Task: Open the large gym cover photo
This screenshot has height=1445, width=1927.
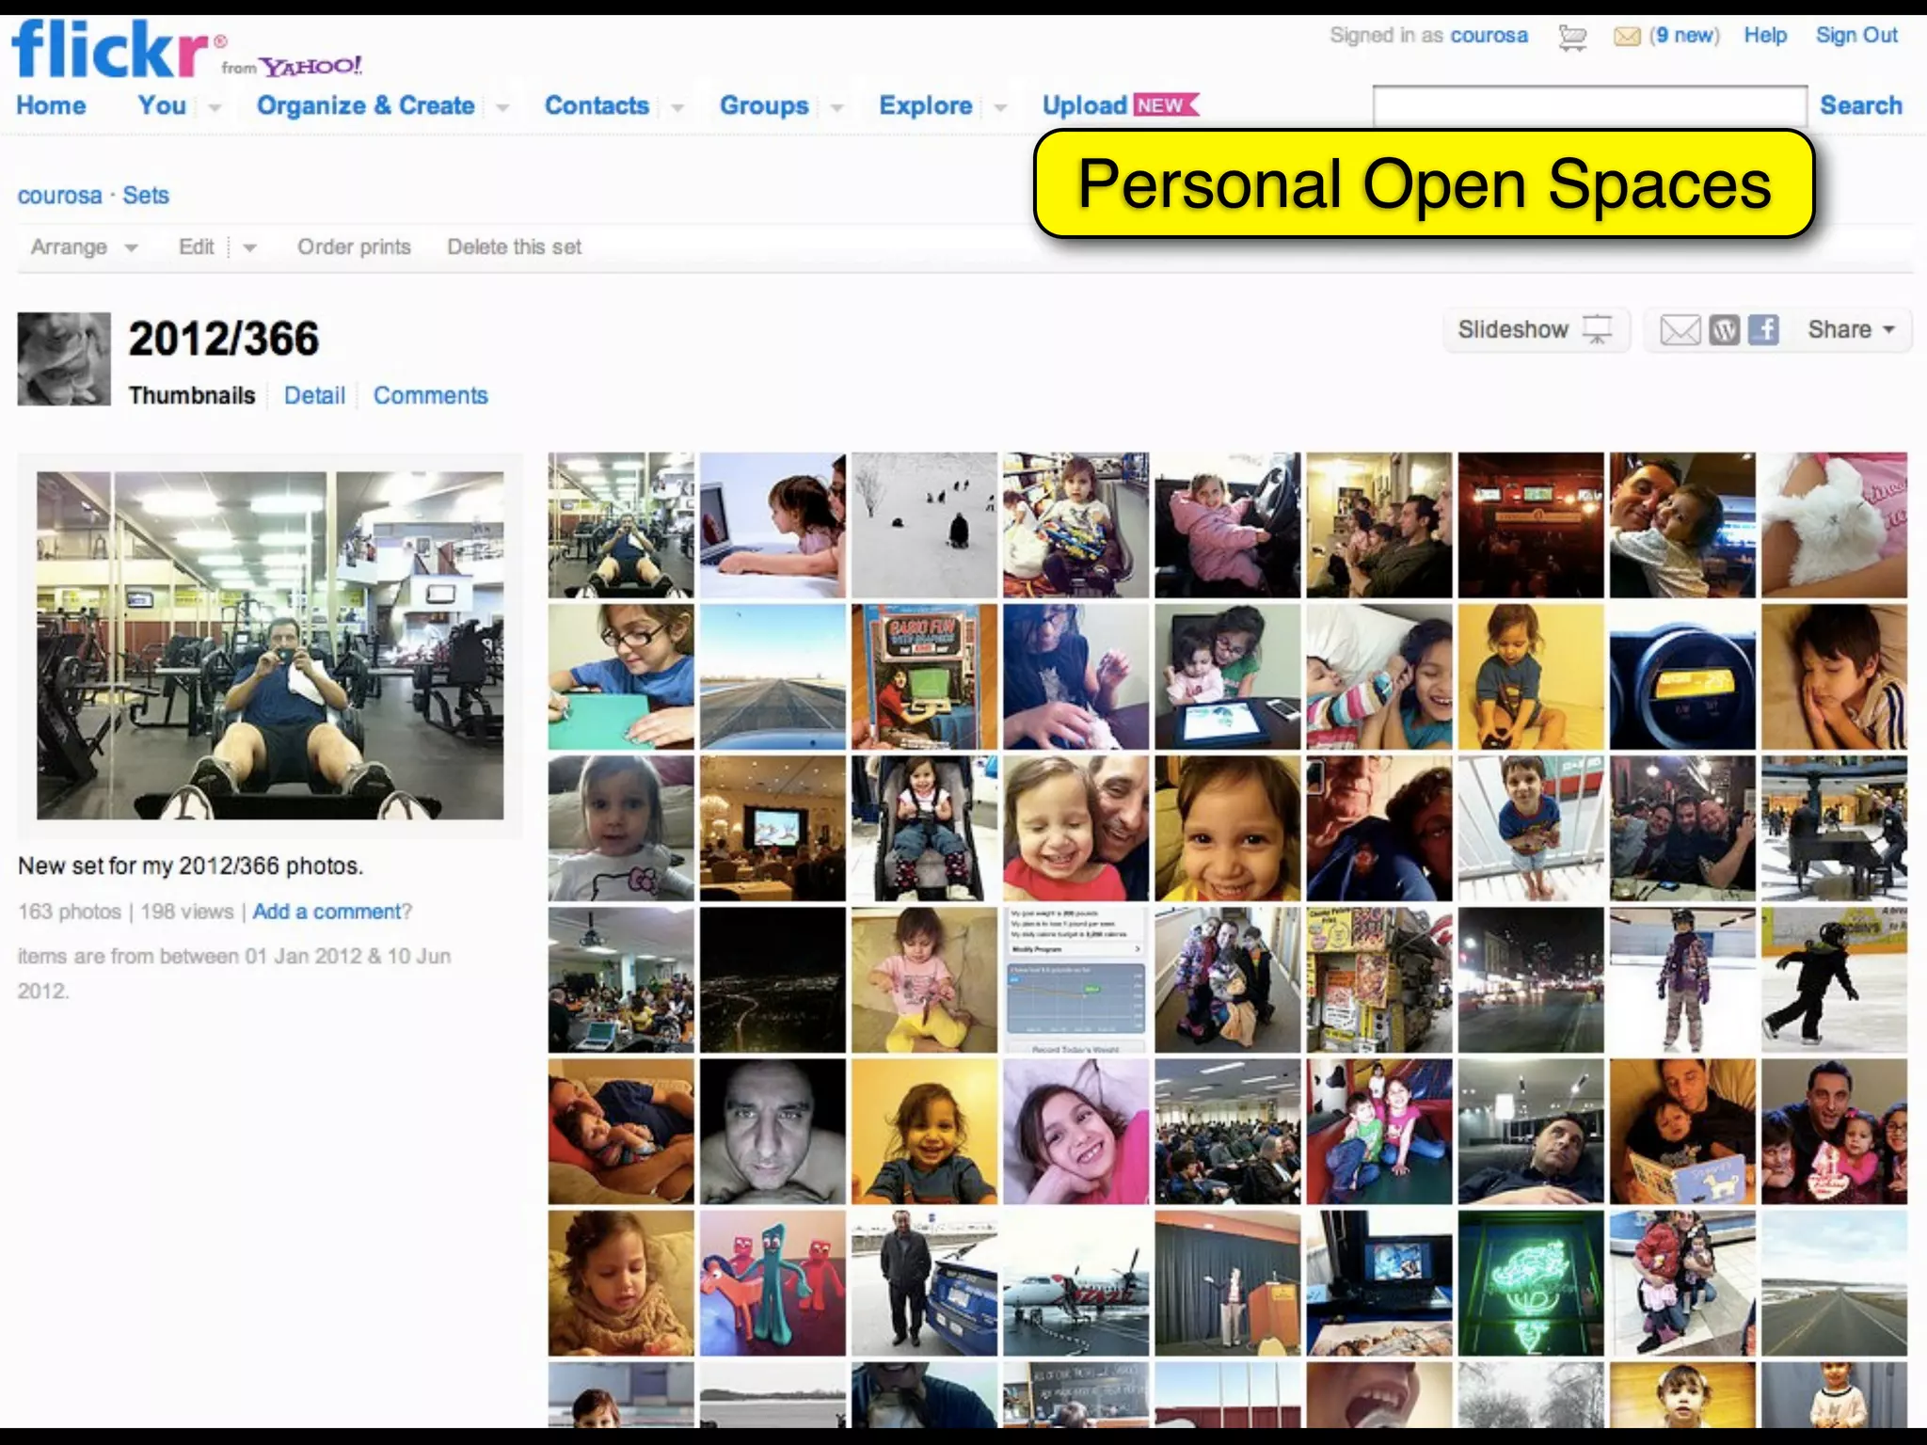Action: point(270,645)
